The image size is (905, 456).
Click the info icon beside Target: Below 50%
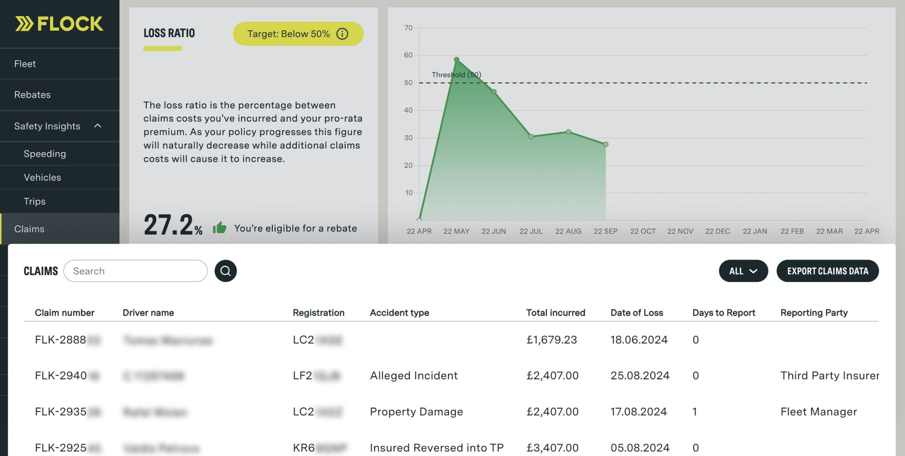[343, 34]
